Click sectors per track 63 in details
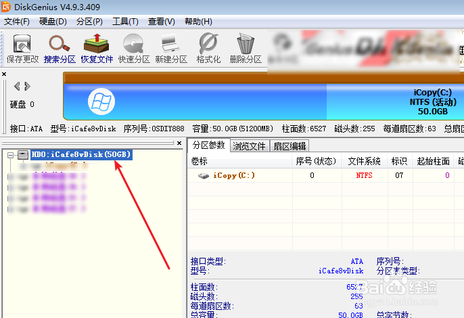Image resolution: width=464 pixels, height=318 pixels. (358, 306)
